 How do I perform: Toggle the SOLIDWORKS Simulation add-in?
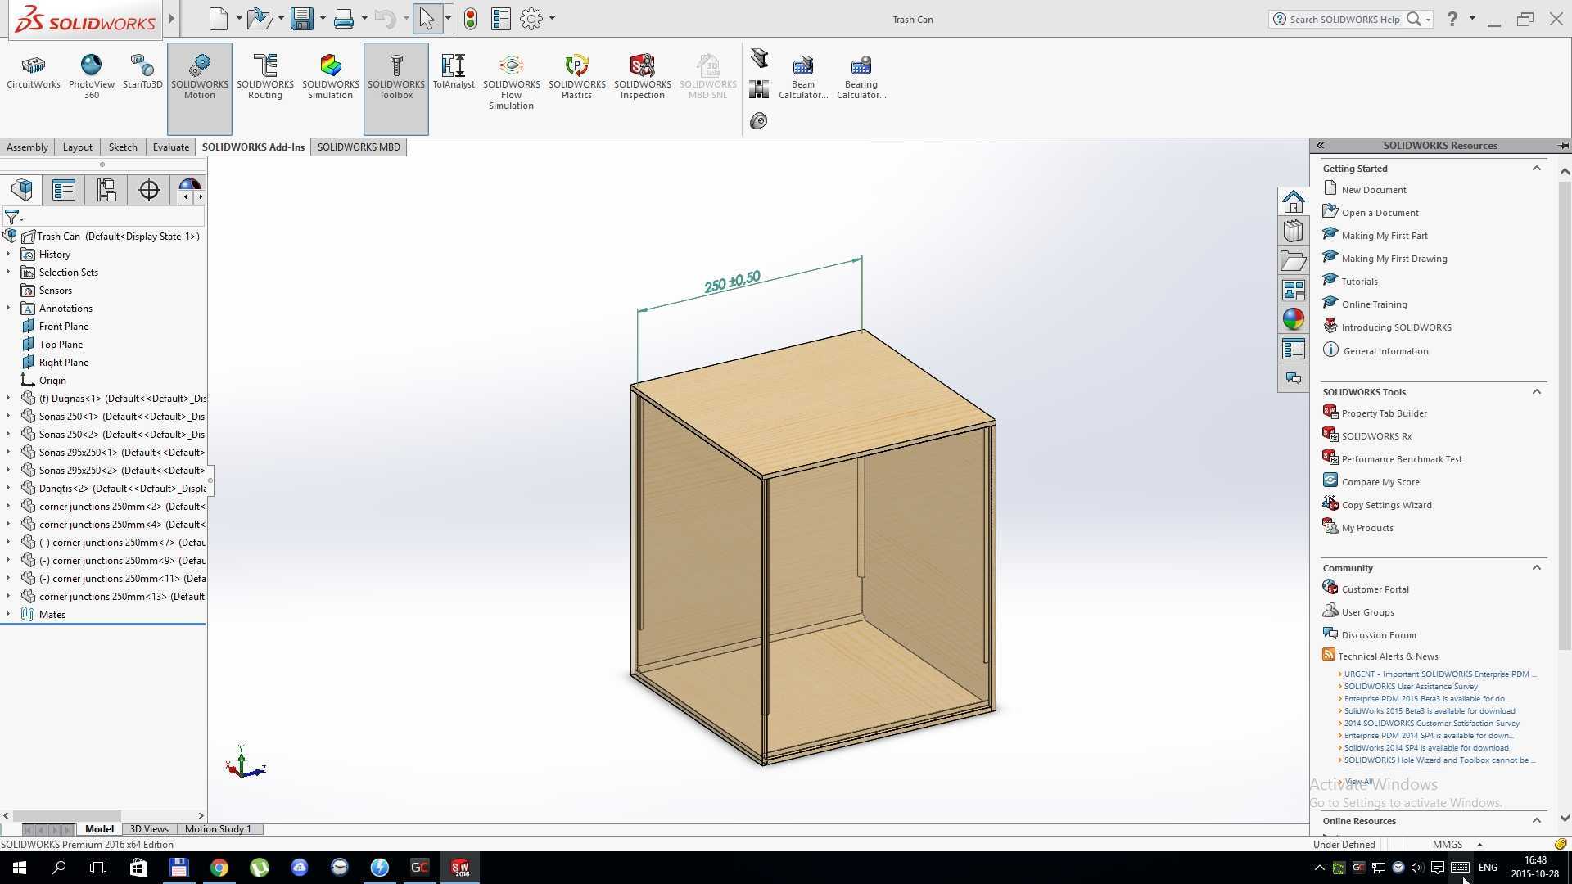coord(331,77)
